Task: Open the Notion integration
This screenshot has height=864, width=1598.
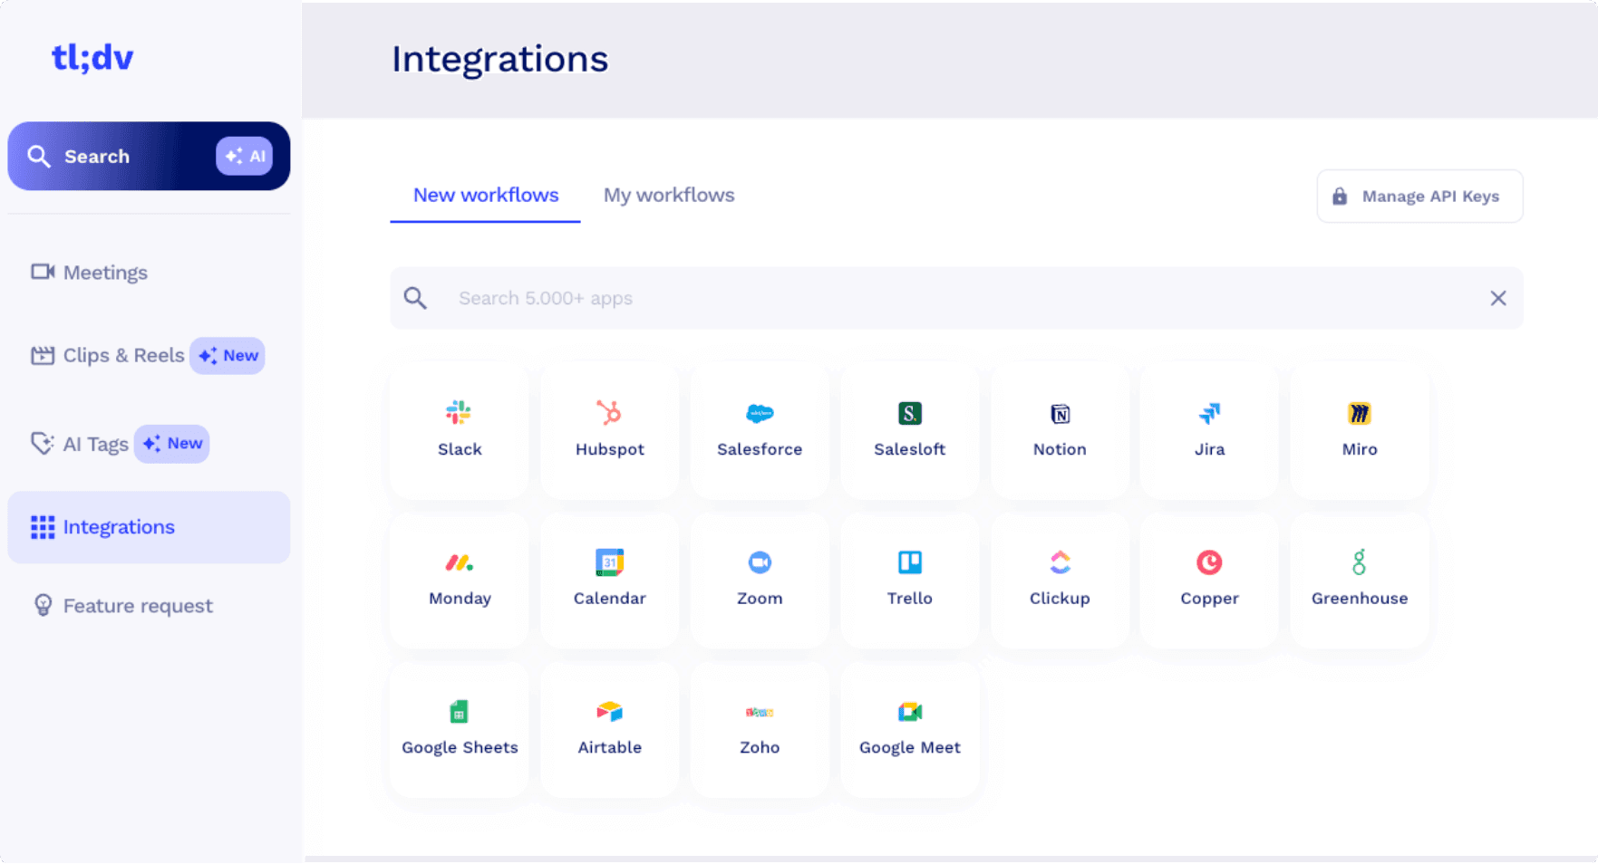Action: (1060, 429)
